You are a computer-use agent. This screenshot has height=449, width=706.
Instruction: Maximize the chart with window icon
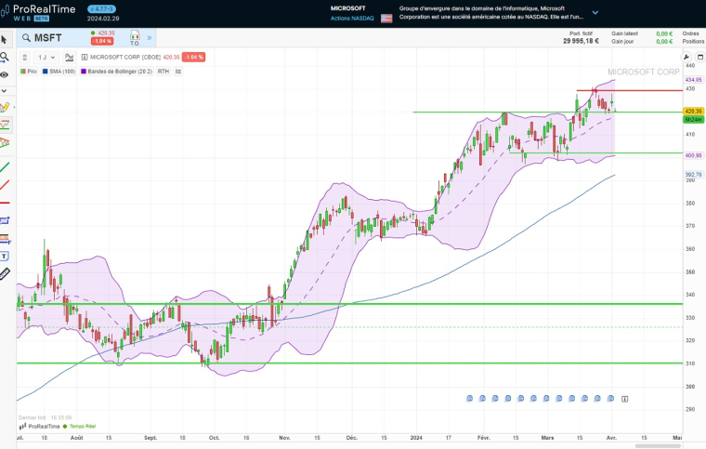pyautogui.click(x=699, y=57)
